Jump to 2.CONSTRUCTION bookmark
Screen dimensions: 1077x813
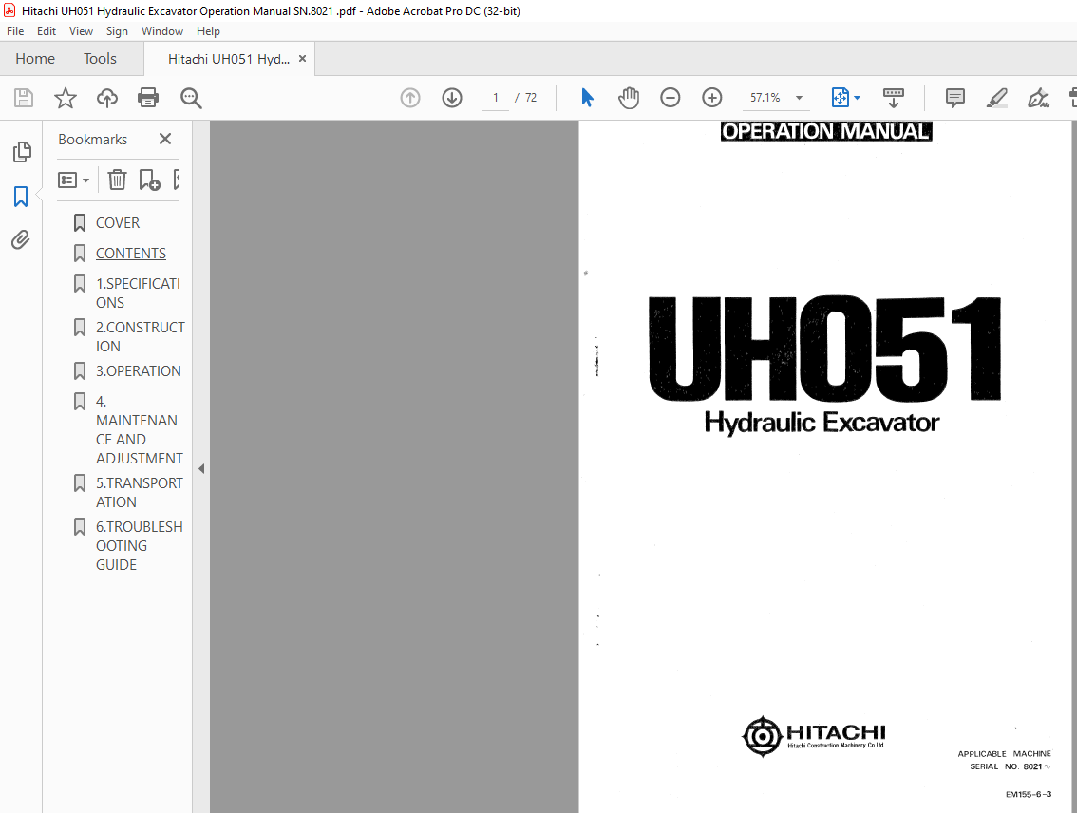(141, 336)
